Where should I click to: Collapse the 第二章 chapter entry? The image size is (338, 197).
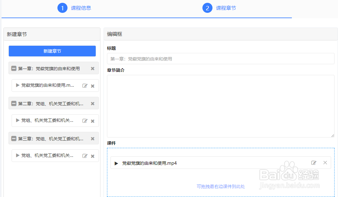pos(14,103)
